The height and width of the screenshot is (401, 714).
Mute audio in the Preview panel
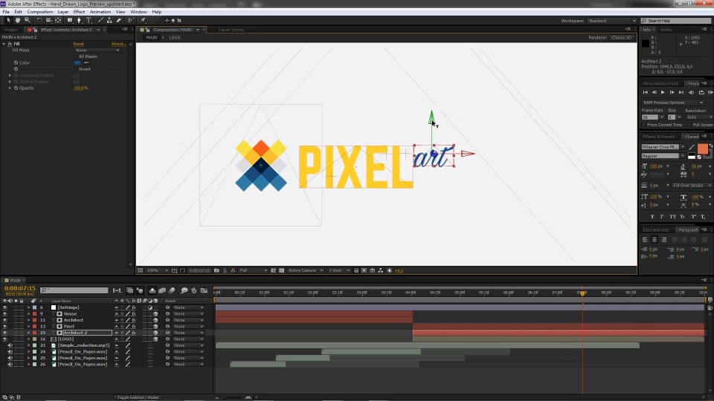pos(692,92)
